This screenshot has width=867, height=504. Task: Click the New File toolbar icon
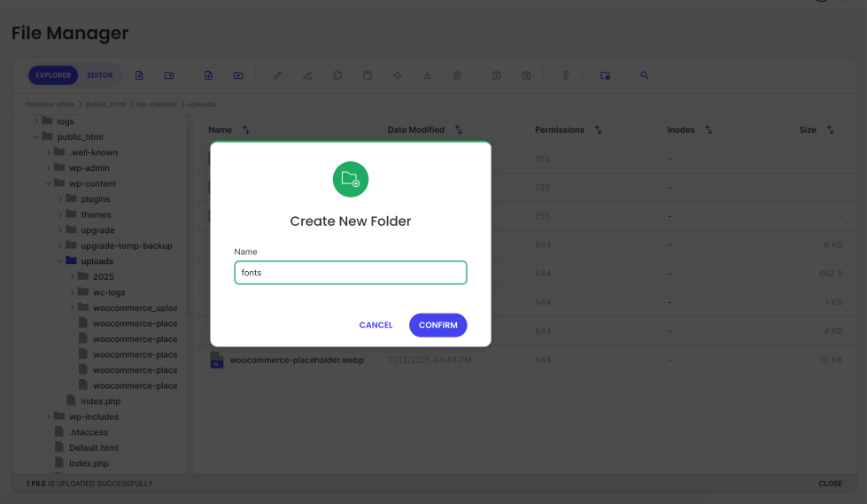point(139,75)
